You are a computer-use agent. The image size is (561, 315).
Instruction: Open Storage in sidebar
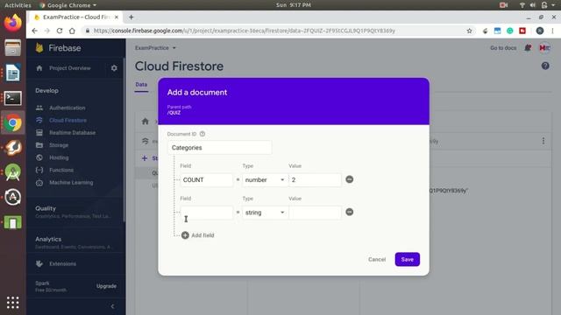click(x=59, y=145)
